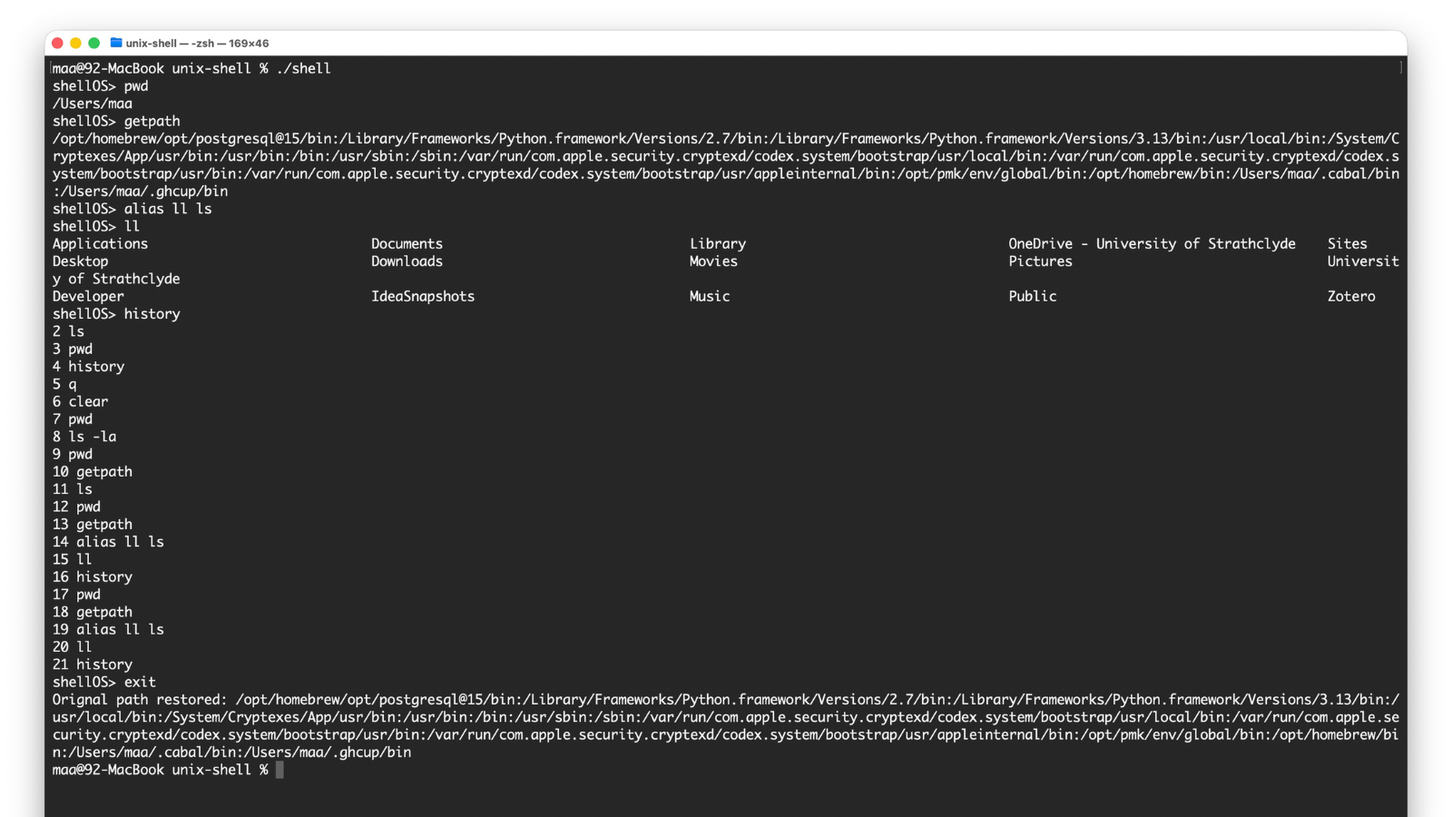The image size is (1452, 817).
Task: Click the '/Users/maa' output line
Action: 92,103
